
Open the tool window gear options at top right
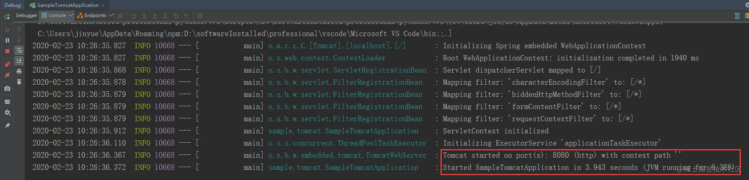tap(747, 5)
